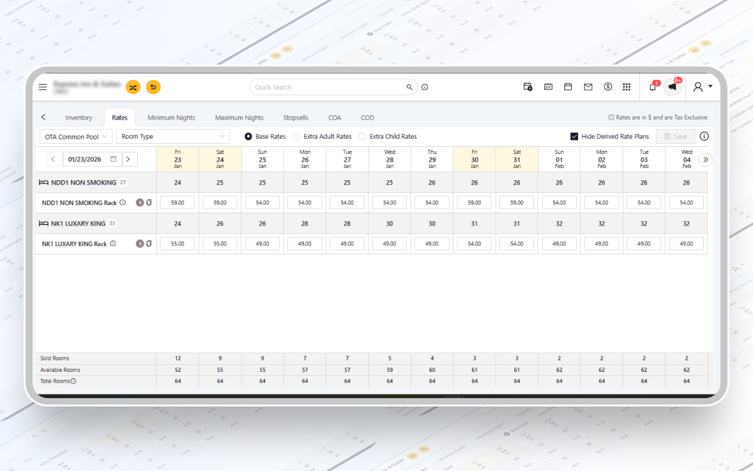Click Rates are in $ and Tax Exclusive note
753x471 pixels.
click(x=658, y=117)
